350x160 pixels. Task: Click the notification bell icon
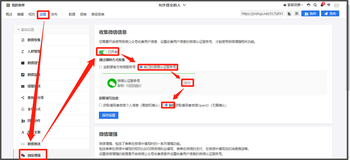pos(322,5)
